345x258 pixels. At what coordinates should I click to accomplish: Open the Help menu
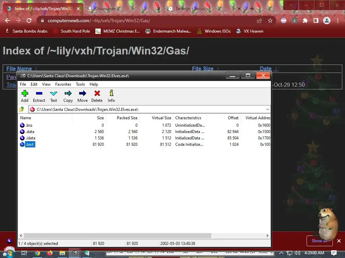pyautogui.click(x=94, y=84)
